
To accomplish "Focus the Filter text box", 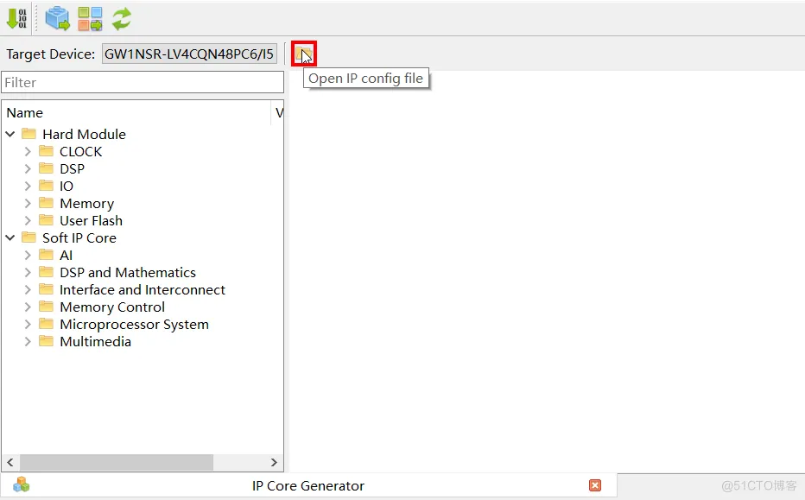I will [143, 82].
